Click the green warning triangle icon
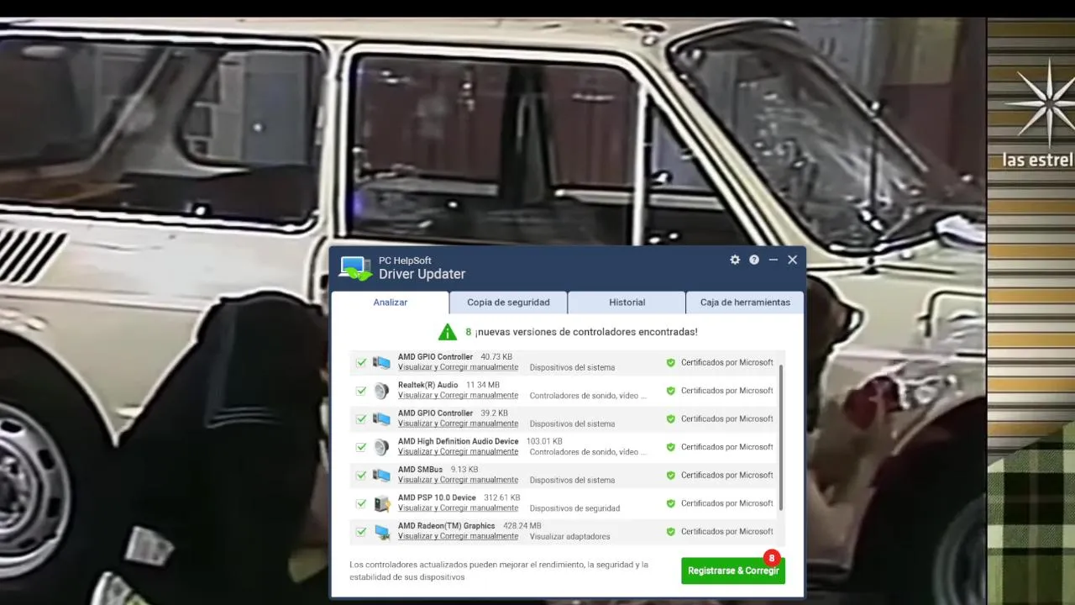Screen dimensions: 1075x605 (447, 332)
